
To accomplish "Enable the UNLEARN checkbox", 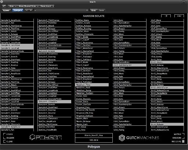I will [4, 138].
